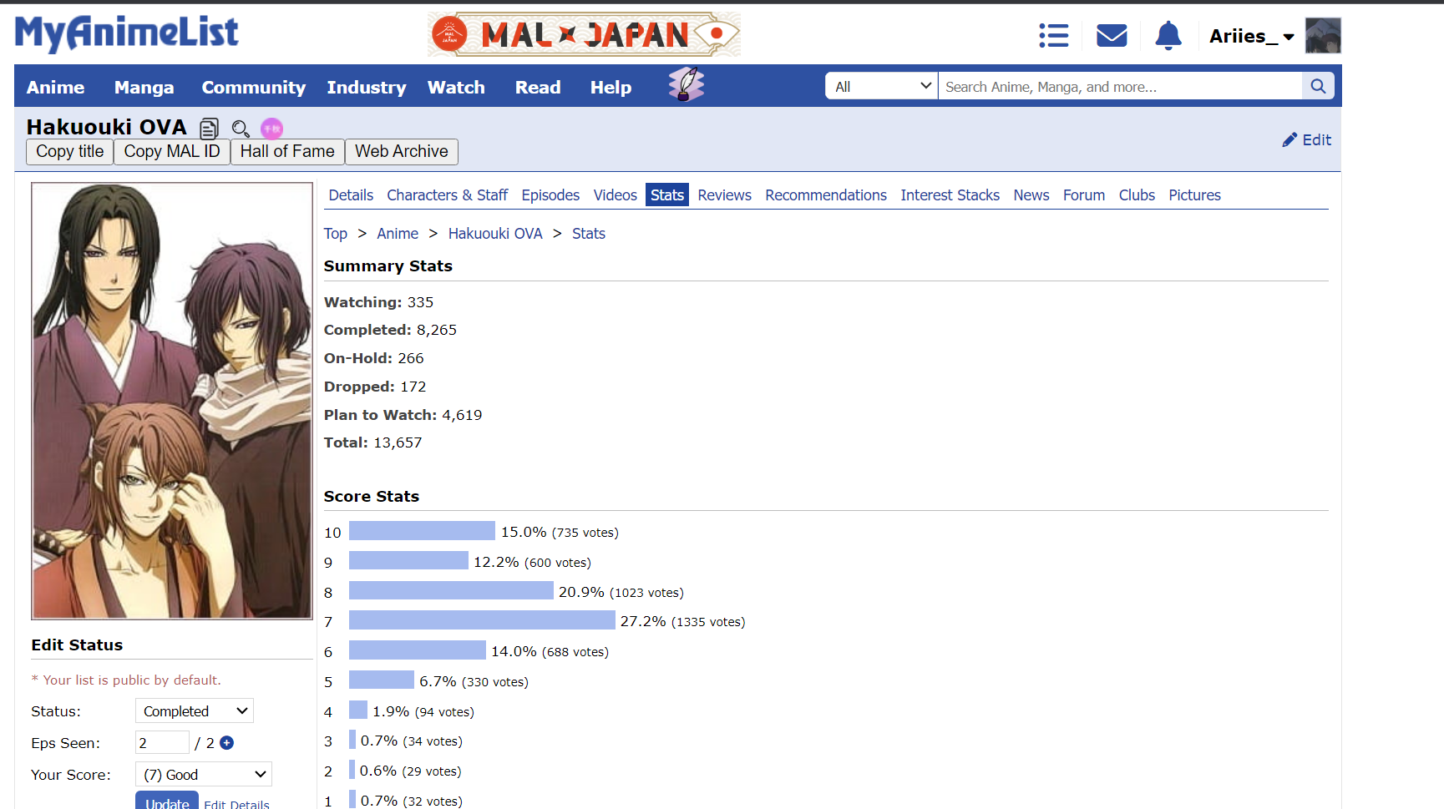The height and width of the screenshot is (809, 1444).
Task: Click the 'Plan to Watch: 4,619' stat
Action: click(403, 415)
